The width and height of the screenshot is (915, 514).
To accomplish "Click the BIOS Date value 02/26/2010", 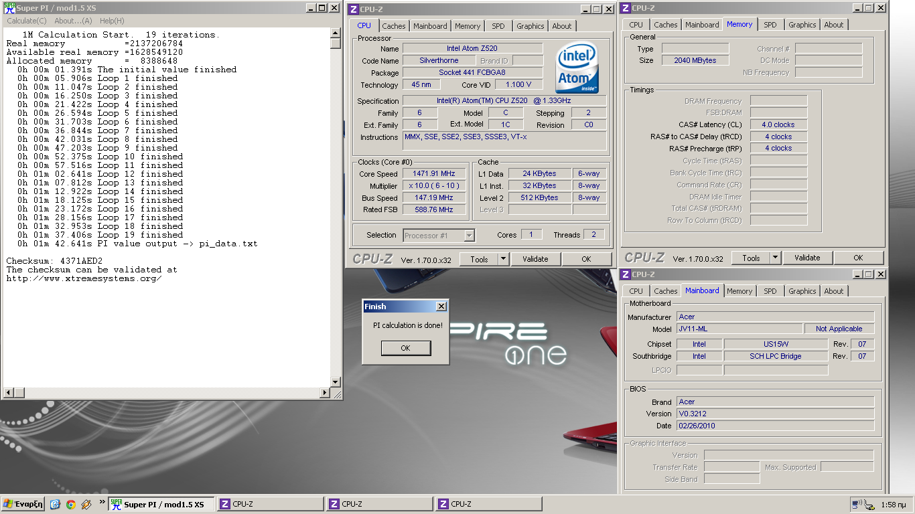I will tap(775, 426).
